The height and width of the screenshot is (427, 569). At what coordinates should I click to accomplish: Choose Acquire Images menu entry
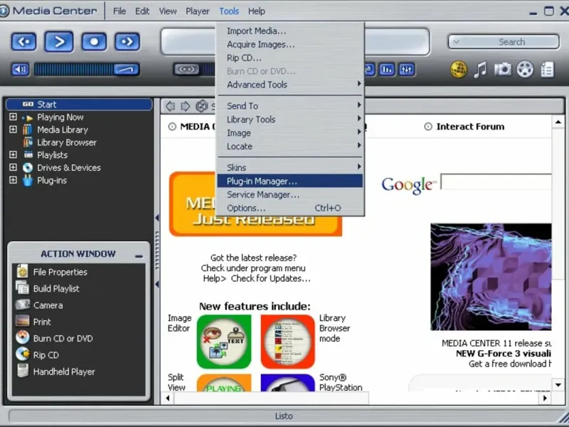coord(290,44)
